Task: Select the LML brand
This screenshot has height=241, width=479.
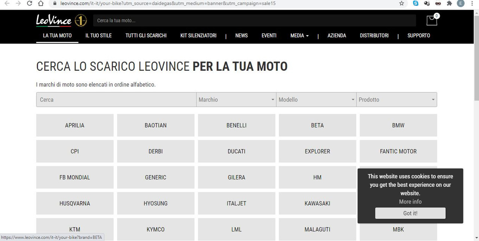Action: pyautogui.click(x=237, y=229)
